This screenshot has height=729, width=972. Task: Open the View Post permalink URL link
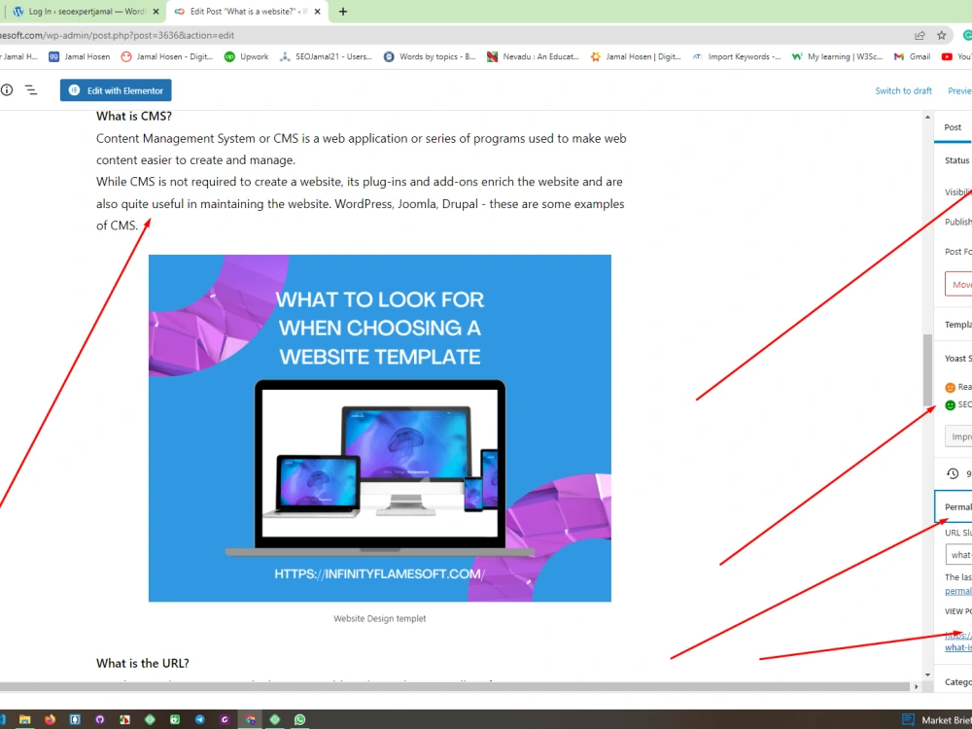click(958, 641)
